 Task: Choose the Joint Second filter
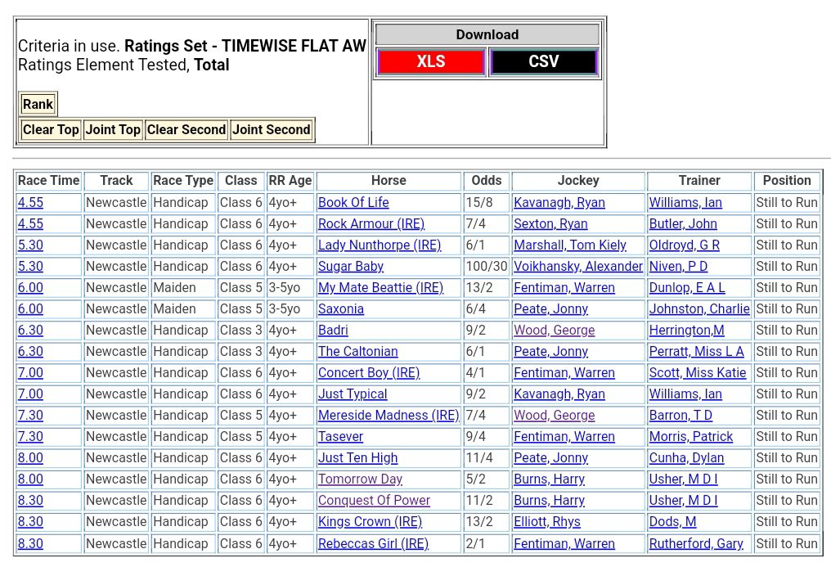(x=272, y=129)
